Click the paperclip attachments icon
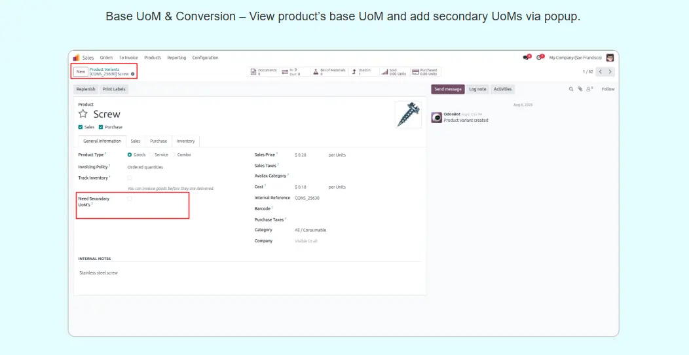The height and width of the screenshot is (355, 689). point(580,89)
